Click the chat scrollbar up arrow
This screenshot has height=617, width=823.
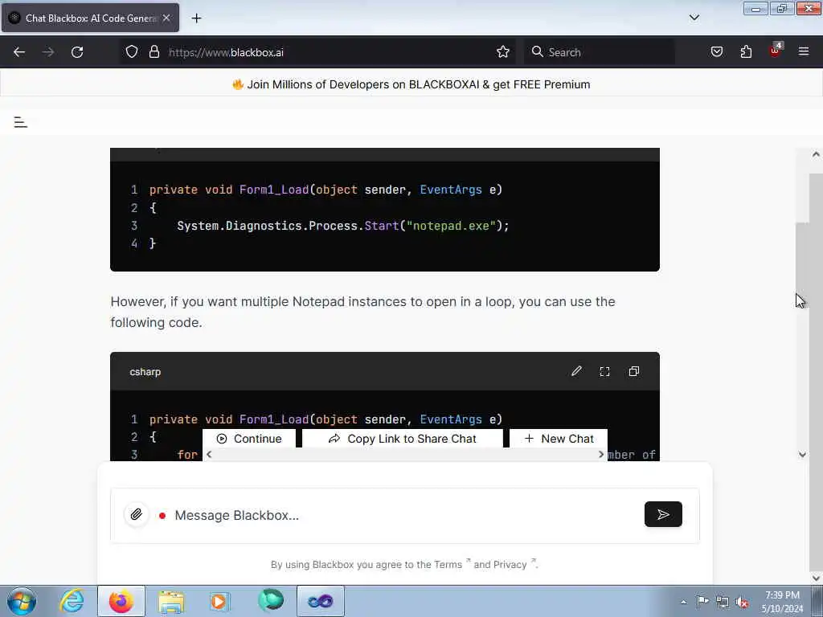point(815,154)
